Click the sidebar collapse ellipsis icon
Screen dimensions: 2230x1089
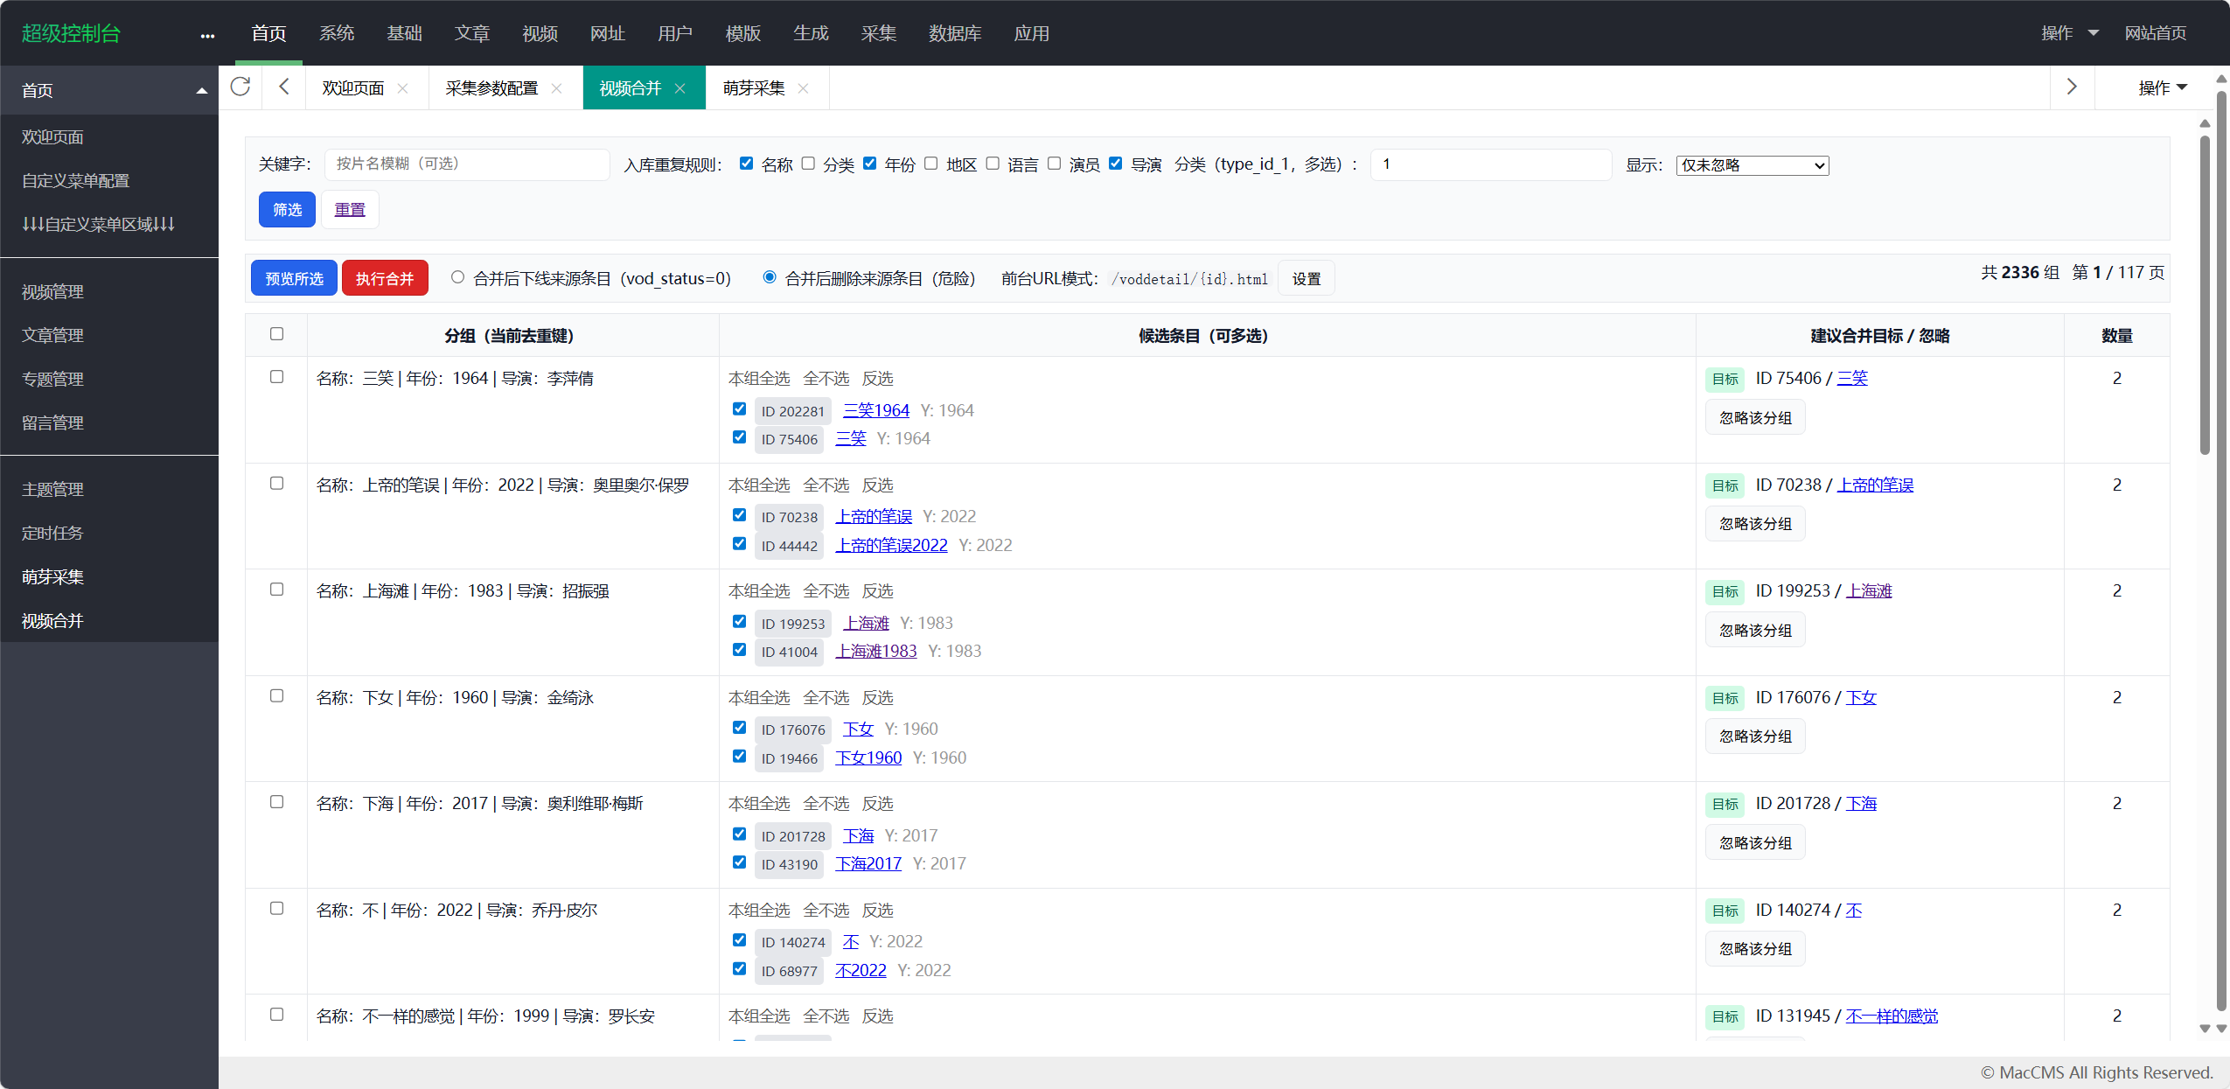tap(207, 35)
